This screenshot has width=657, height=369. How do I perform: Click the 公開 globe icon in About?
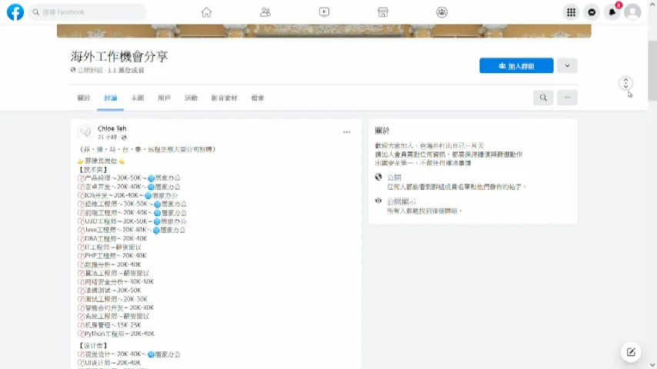[x=379, y=177]
